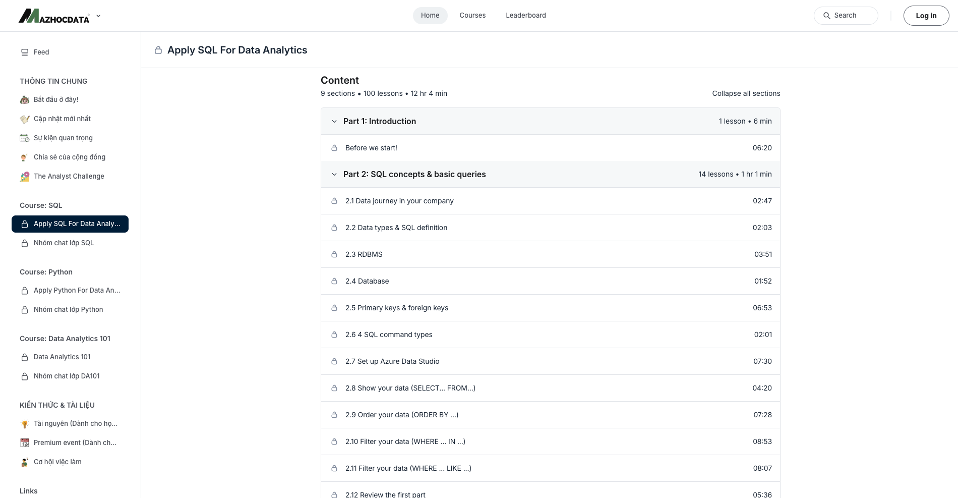Select Apply Python For Data Analytics in sidebar
Viewport: 958px width, 498px height.
[77, 291]
